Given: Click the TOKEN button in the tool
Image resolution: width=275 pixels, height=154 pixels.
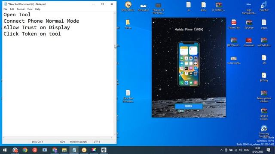Looking at the screenshot, I should [x=189, y=106].
